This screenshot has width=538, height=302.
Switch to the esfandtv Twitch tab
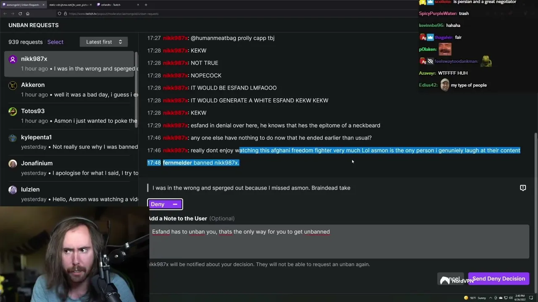pos(117,5)
